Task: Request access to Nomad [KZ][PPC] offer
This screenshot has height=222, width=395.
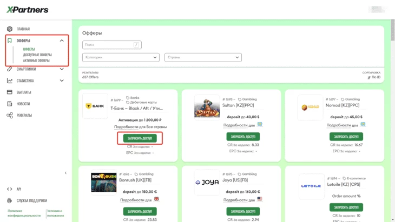Action: [x=346, y=137]
